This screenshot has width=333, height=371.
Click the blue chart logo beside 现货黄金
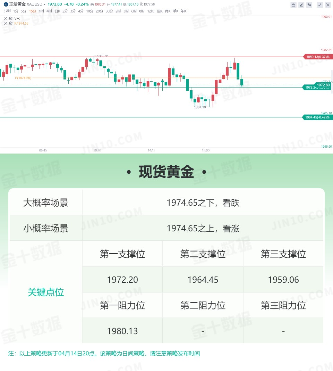(6, 4)
